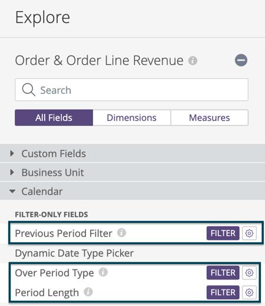This screenshot has width=265, height=306.
Task: Apply FILTER on Period Length
Action: [x=223, y=292]
